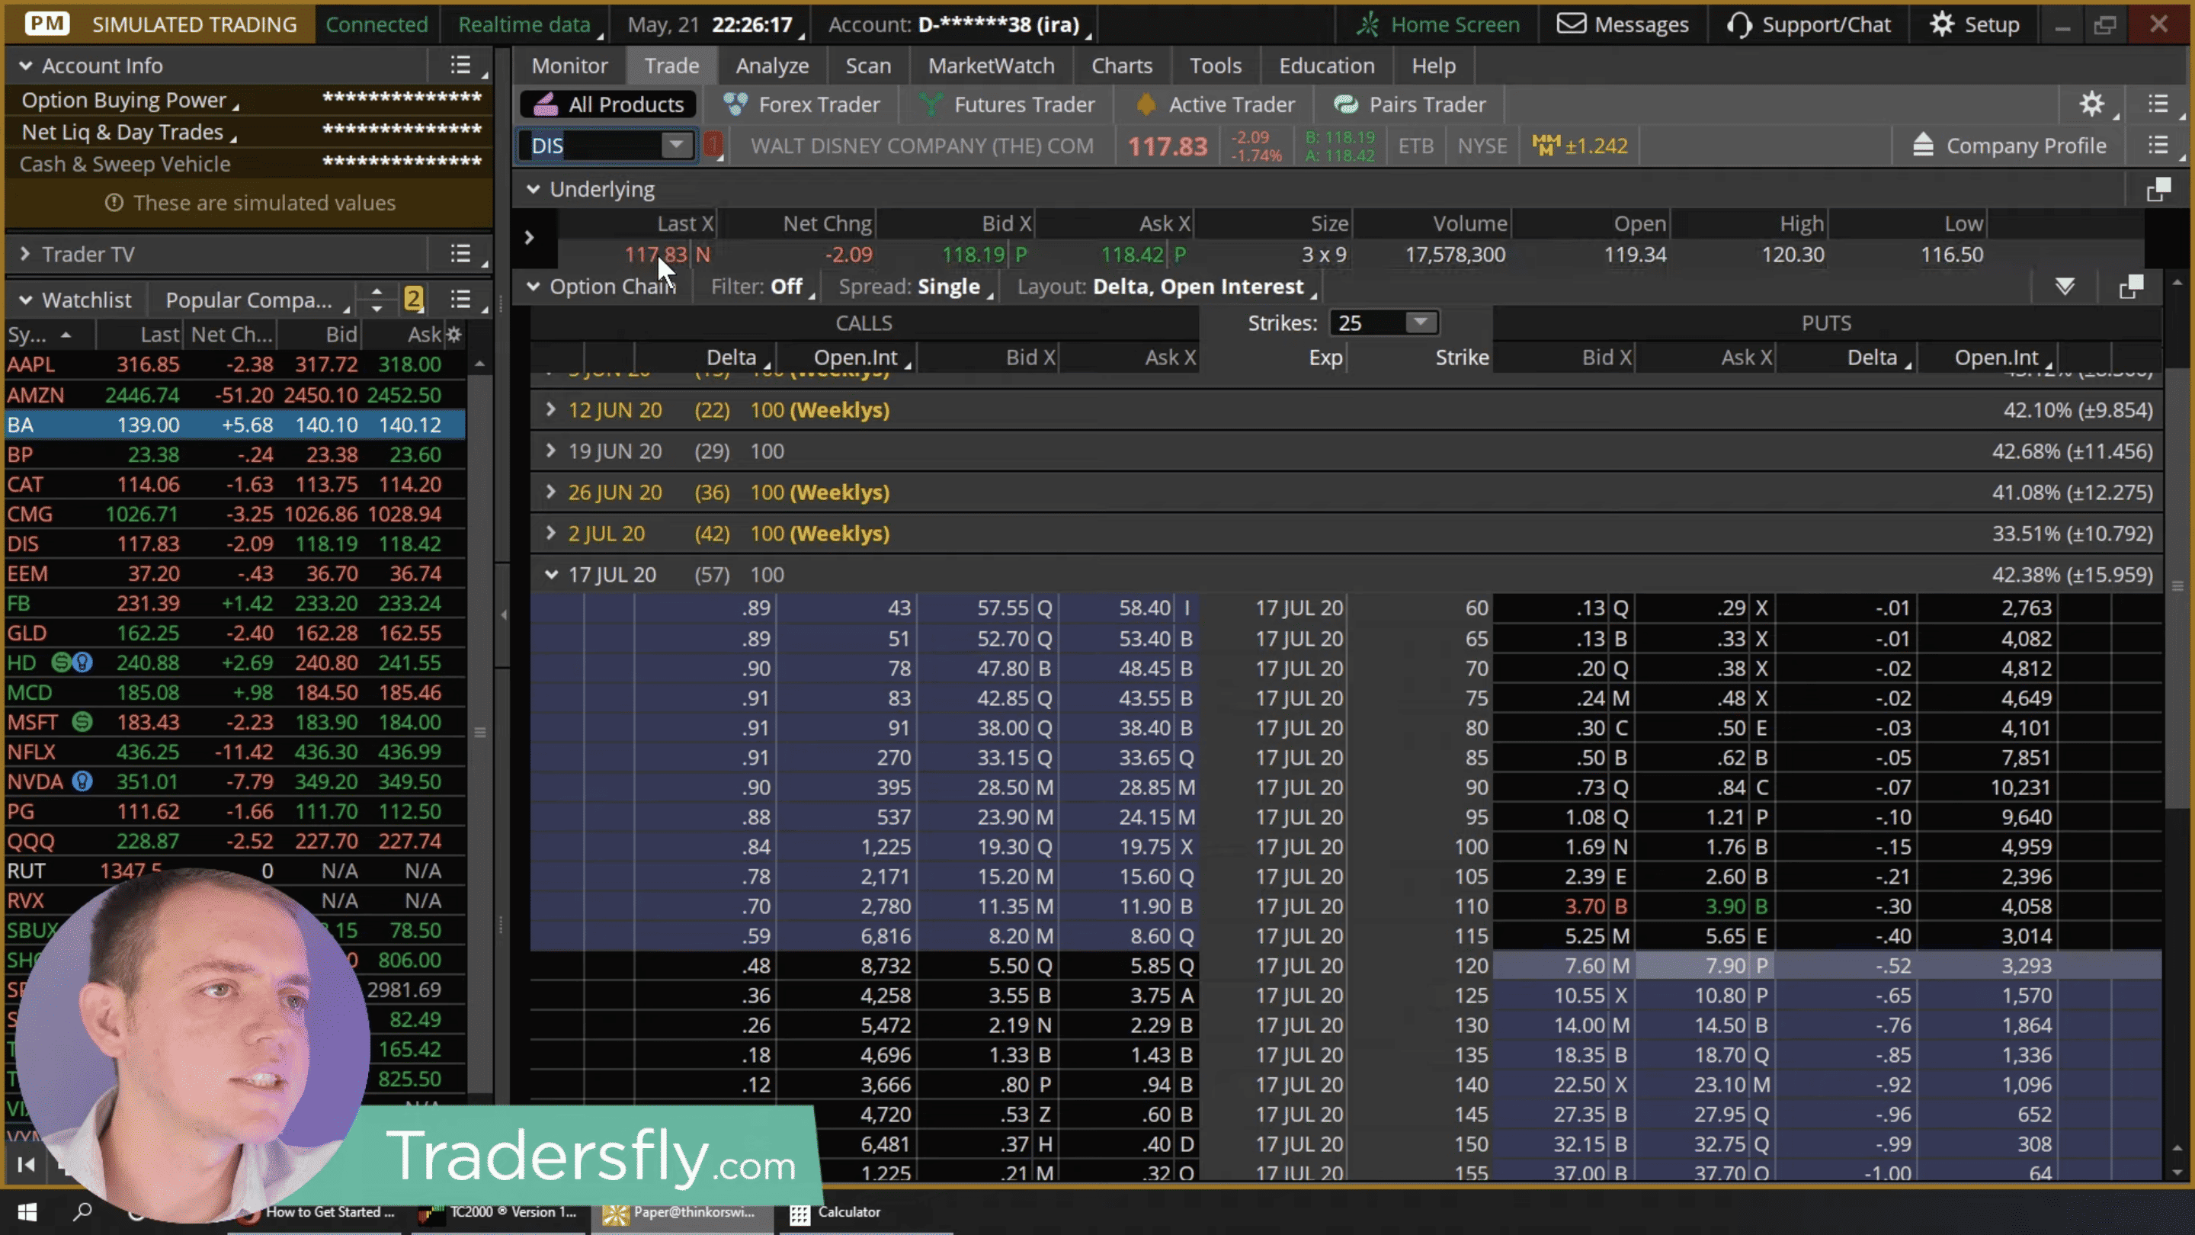The image size is (2195, 1235).
Task: Expand the 19 JUN 20 expiration
Action: 551,451
